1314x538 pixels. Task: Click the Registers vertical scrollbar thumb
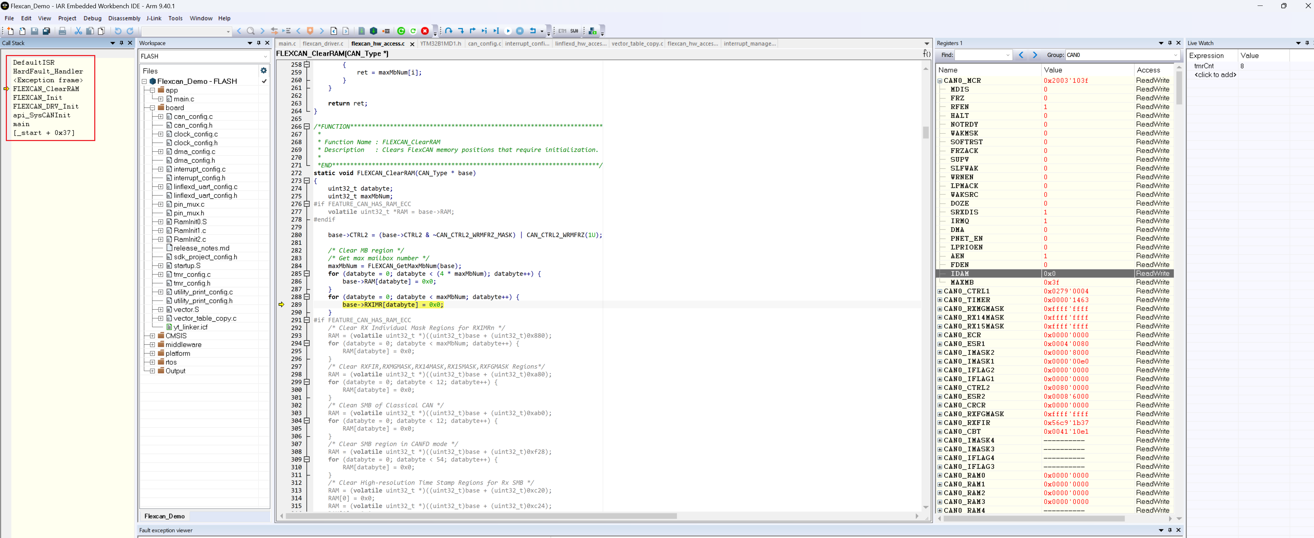[1179, 88]
